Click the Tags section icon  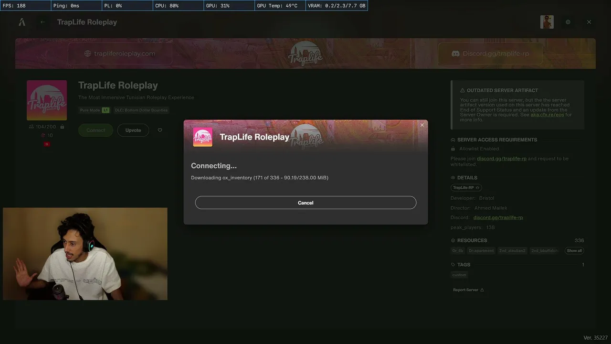453,265
